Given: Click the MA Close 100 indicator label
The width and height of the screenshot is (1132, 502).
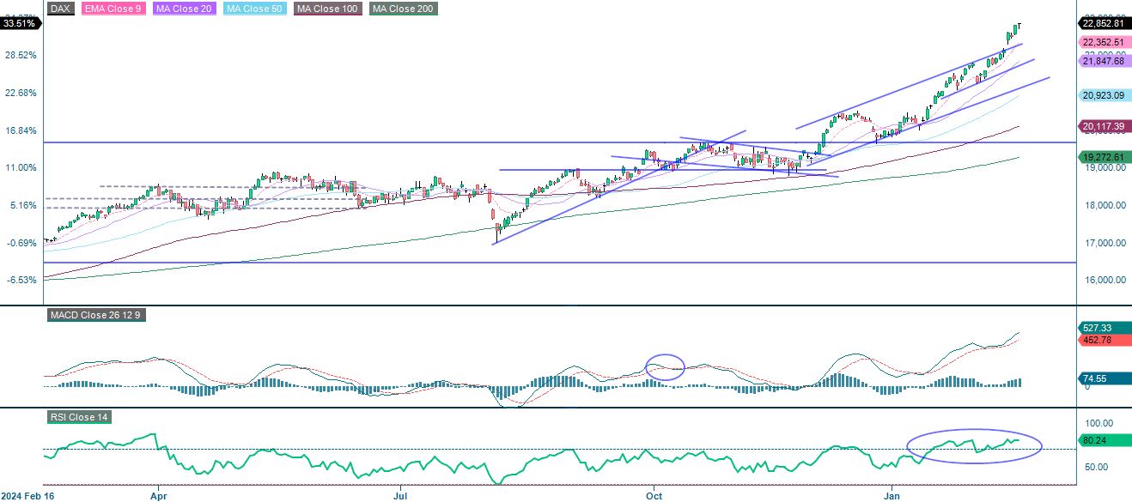Looking at the screenshot, I should tap(326, 9).
